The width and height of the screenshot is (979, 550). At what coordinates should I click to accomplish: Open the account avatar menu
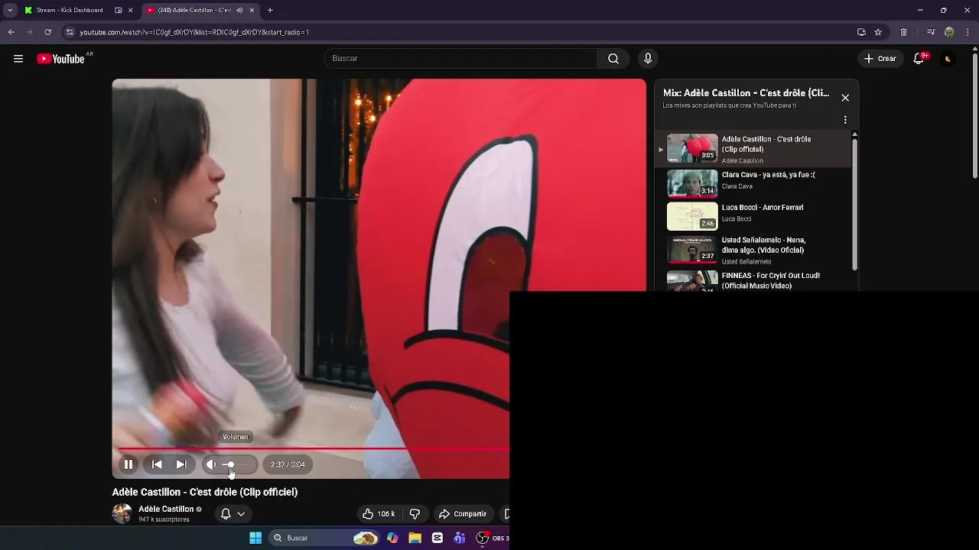point(948,59)
